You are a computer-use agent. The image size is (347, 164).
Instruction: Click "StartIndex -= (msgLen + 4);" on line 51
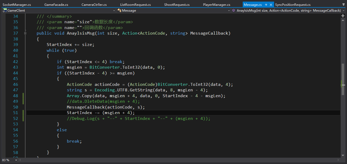tap(101, 113)
